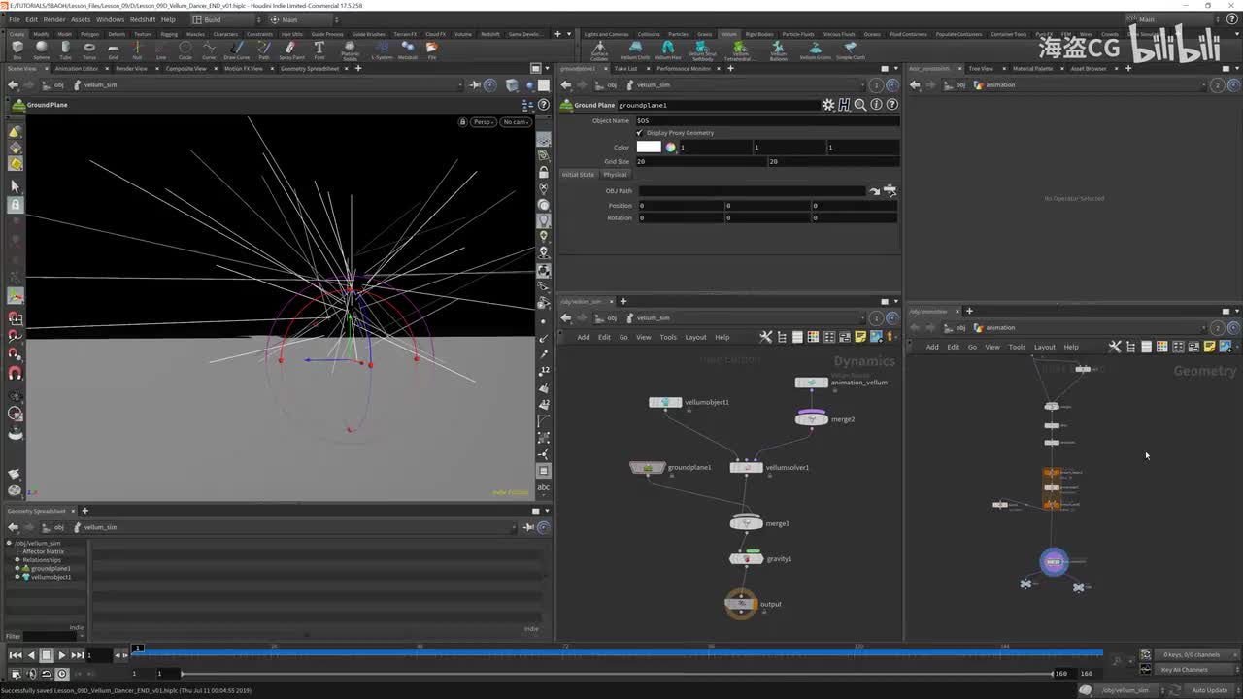Toggle the viewport lock icon
Screen dimensions: 1243x699
(x=463, y=122)
